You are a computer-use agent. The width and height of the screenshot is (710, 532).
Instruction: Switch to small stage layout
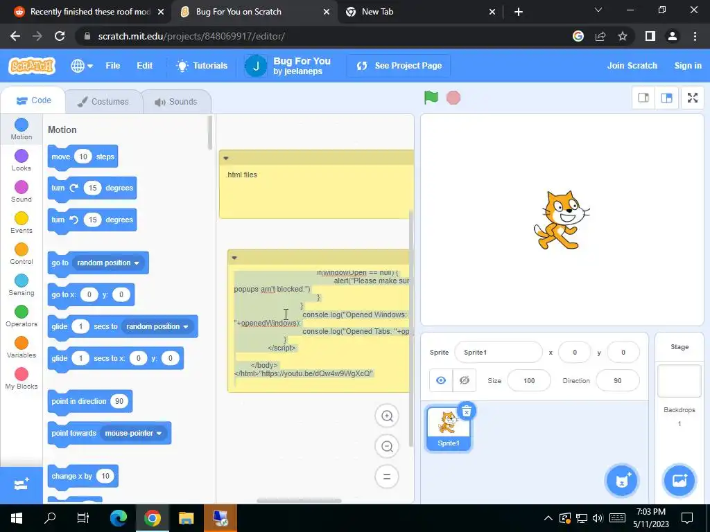[x=643, y=98]
